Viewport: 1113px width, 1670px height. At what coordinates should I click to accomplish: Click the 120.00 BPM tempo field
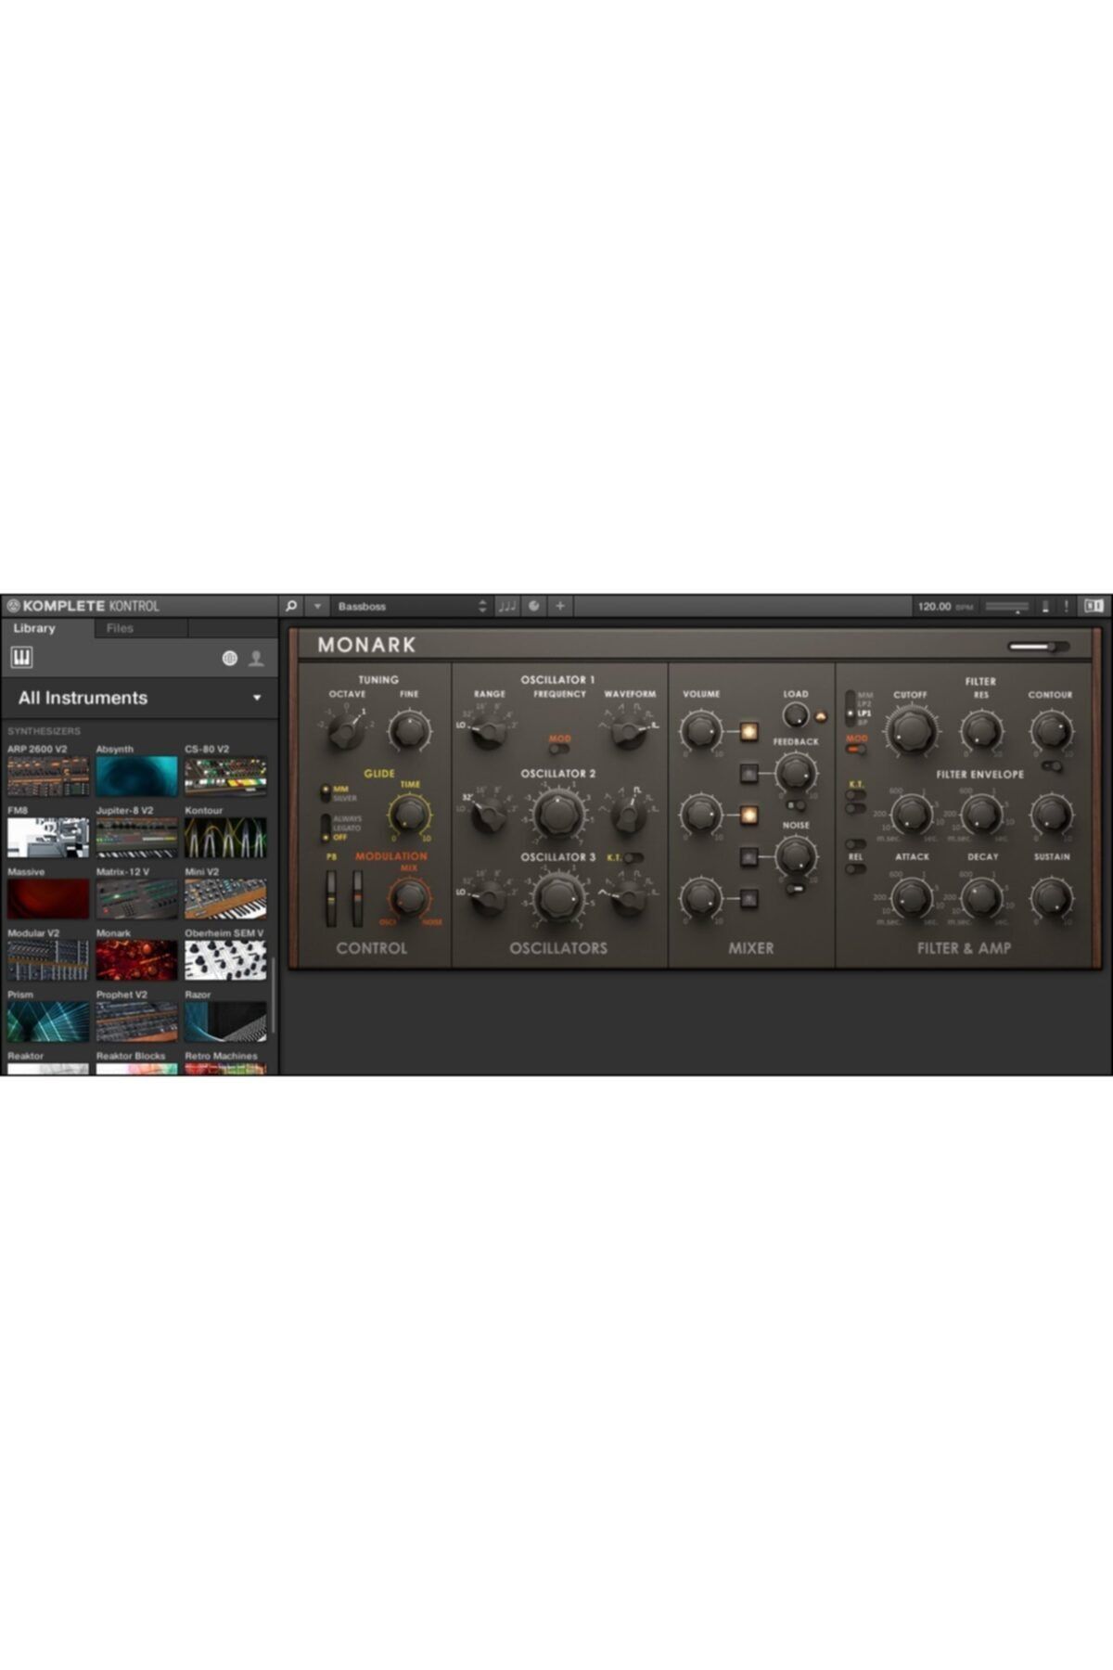[944, 607]
